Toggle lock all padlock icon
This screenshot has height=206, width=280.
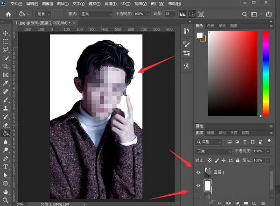point(238,160)
